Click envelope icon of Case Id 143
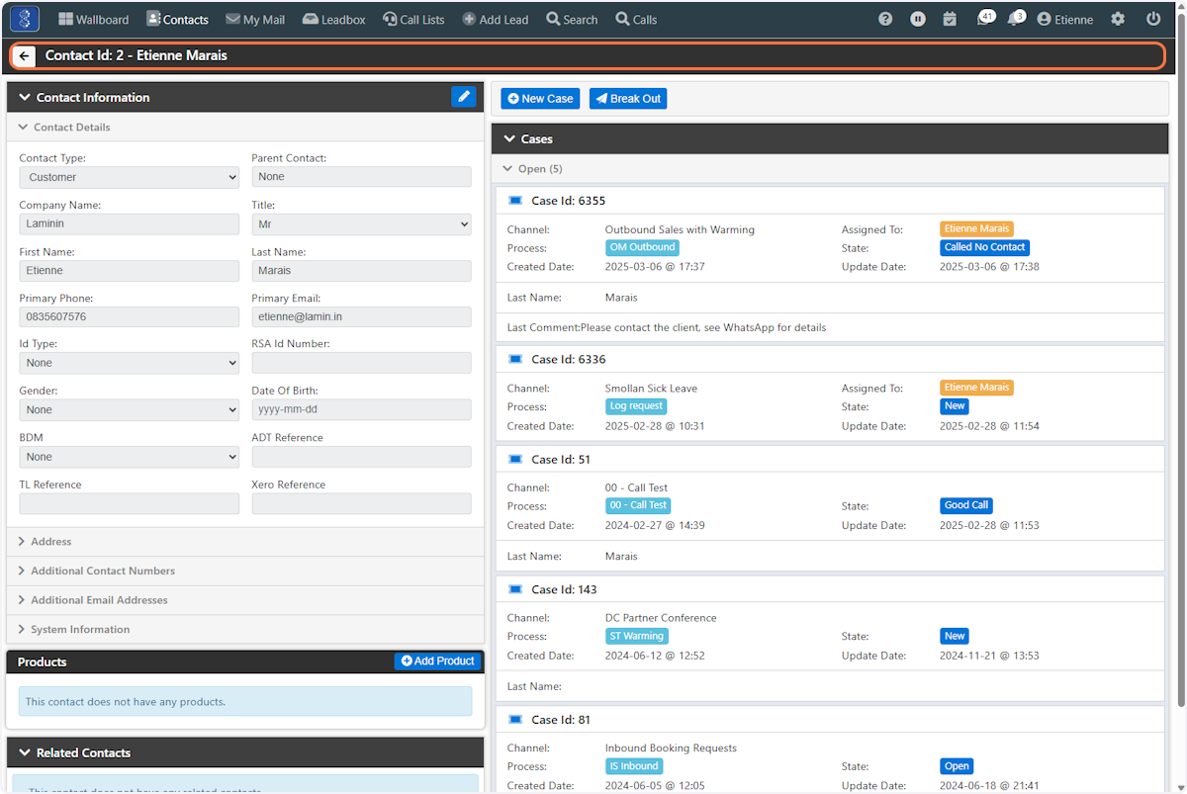 [x=514, y=589]
